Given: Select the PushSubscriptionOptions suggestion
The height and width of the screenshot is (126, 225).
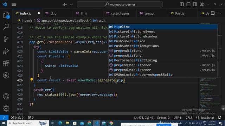Looking at the screenshot, I should 163,46.
